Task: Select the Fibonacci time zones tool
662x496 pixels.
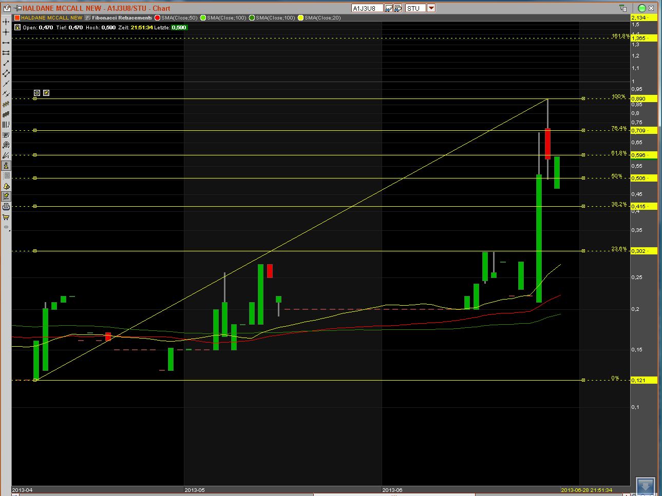Action: point(6,125)
